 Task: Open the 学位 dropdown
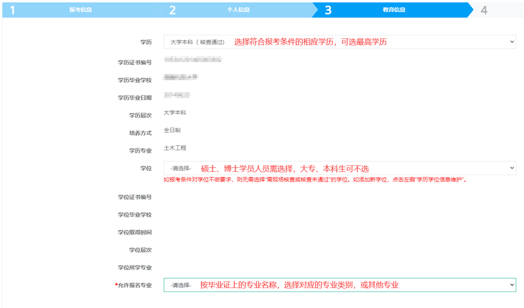click(340, 168)
